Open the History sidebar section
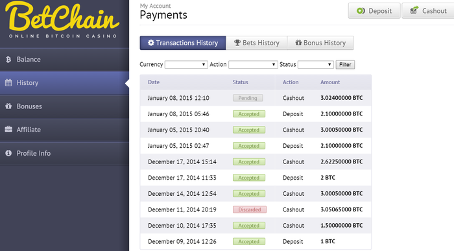This screenshot has height=251, width=454. pyautogui.click(x=64, y=83)
